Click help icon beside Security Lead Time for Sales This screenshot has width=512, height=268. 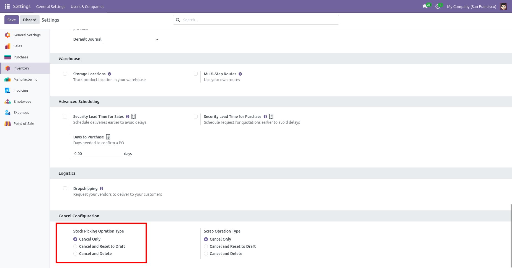[128, 117]
